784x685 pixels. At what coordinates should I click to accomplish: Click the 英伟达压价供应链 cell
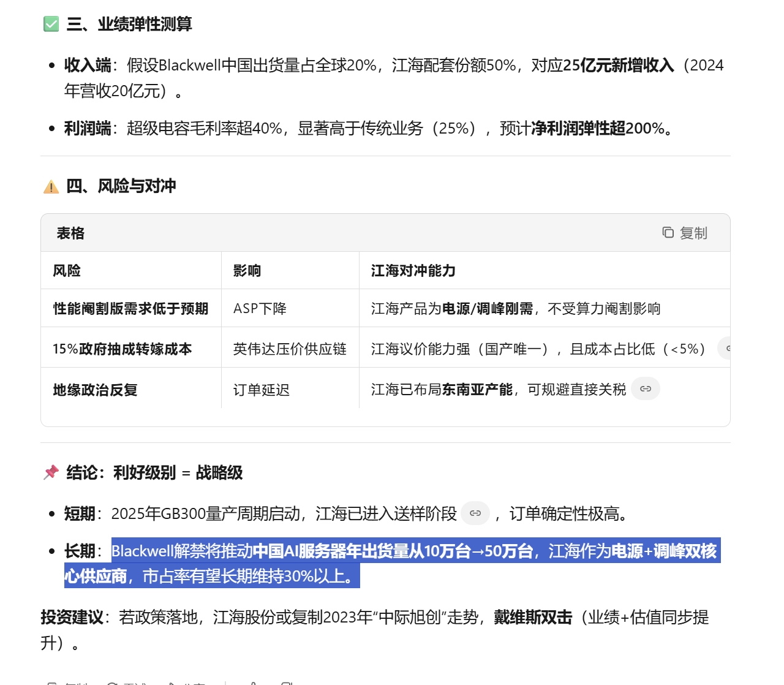pyautogui.click(x=290, y=349)
